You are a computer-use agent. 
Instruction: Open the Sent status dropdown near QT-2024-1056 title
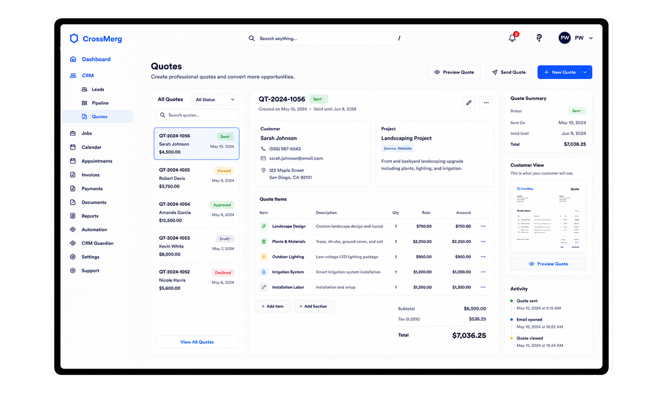click(x=319, y=99)
